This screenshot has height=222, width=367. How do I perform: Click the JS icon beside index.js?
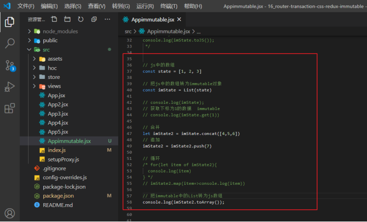pyautogui.click(x=42, y=150)
